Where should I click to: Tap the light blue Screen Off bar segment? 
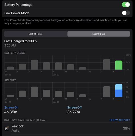point(119,87)
